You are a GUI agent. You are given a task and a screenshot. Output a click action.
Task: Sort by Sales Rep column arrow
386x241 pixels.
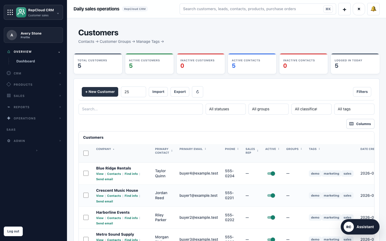point(258,151)
